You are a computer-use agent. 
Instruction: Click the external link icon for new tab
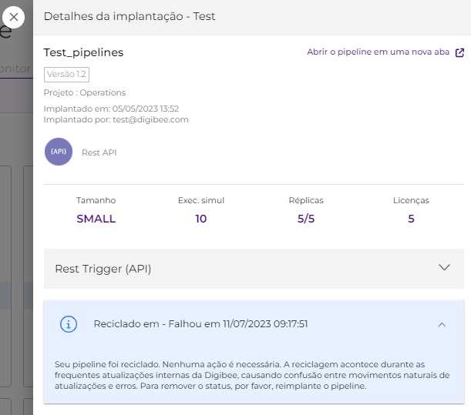[x=459, y=53]
